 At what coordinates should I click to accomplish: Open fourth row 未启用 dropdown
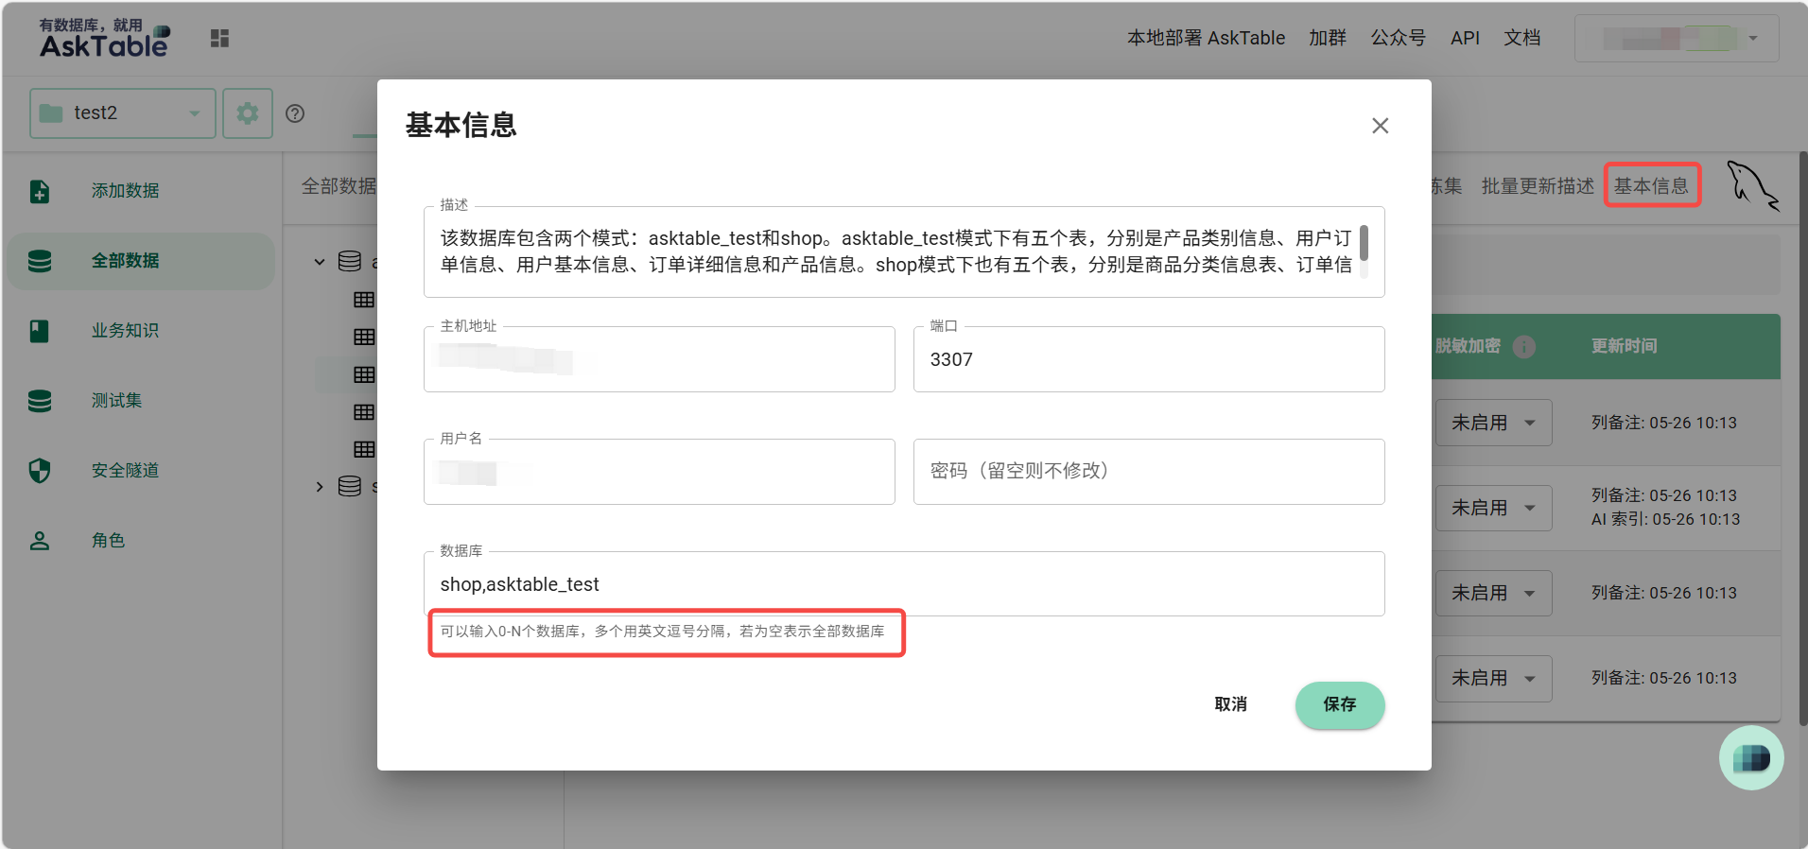point(1494,678)
